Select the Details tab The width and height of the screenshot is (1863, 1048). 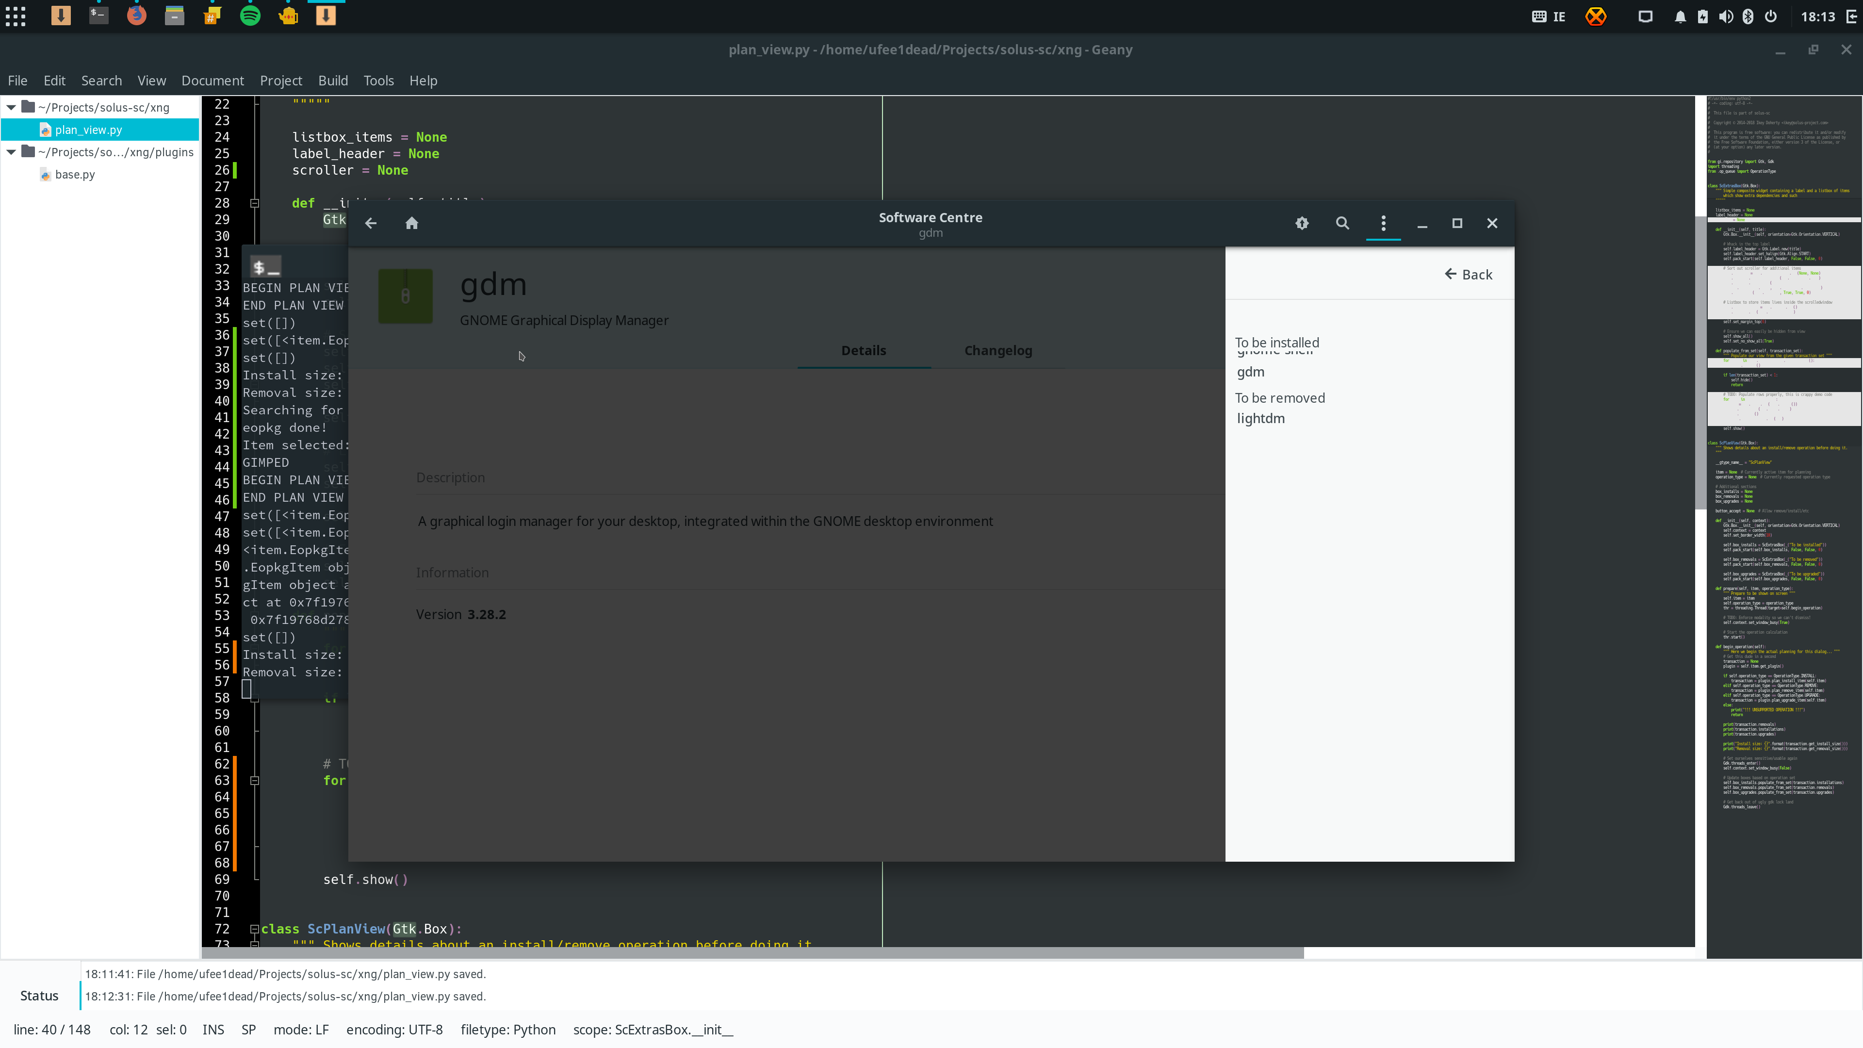click(864, 350)
